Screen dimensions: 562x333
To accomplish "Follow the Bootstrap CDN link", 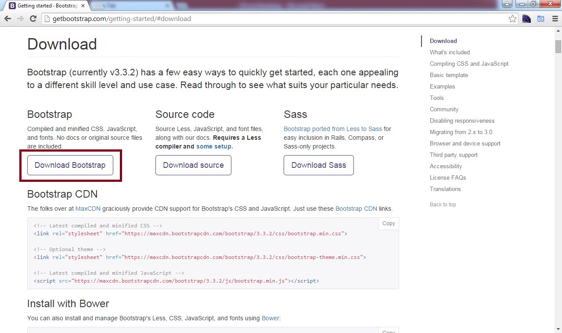I will coord(356,209).
